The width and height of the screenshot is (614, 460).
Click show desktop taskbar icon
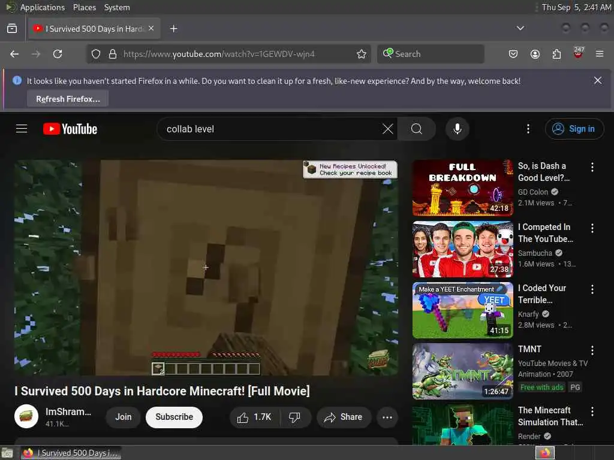(x=7, y=453)
